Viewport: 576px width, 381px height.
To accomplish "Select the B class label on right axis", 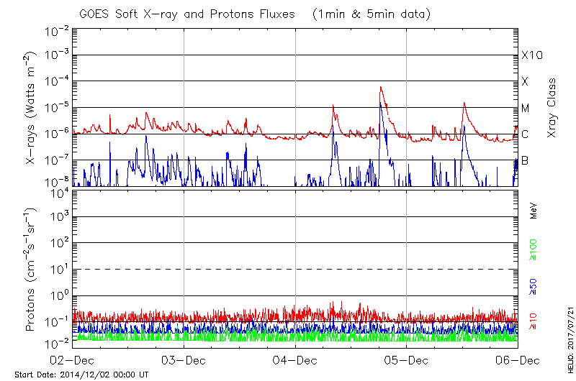I will click(525, 160).
